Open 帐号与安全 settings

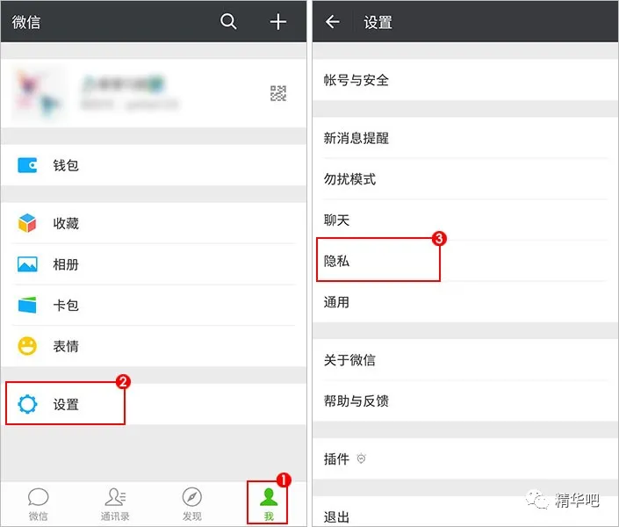click(x=465, y=80)
